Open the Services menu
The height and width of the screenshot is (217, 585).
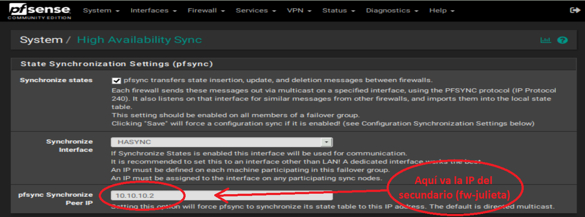pyautogui.click(x=256, y=10)
